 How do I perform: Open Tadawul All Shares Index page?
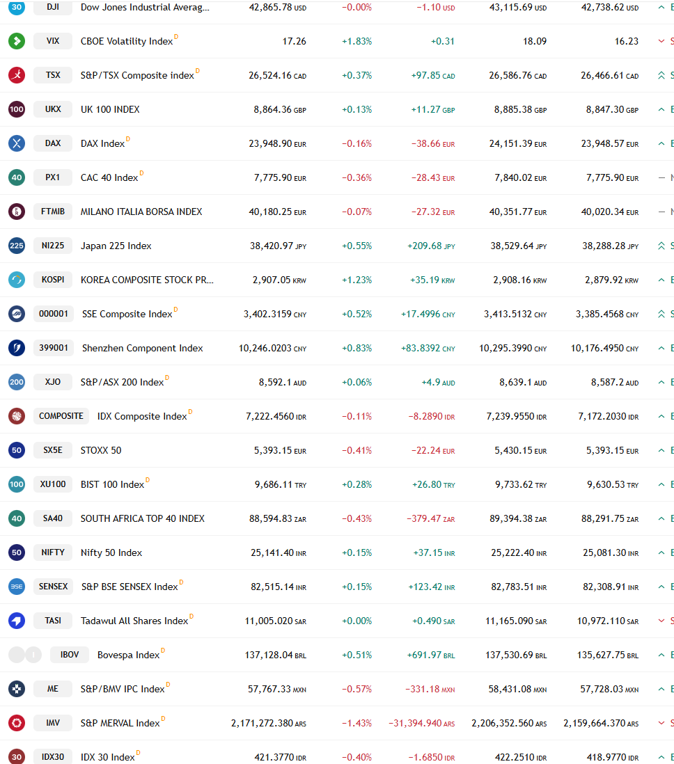134,621
